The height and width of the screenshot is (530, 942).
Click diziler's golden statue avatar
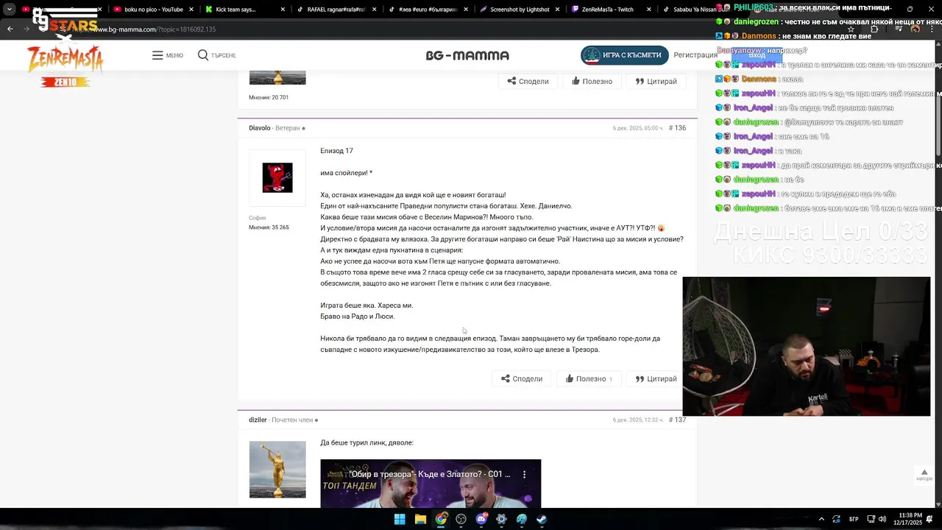(x=277, y=470)
